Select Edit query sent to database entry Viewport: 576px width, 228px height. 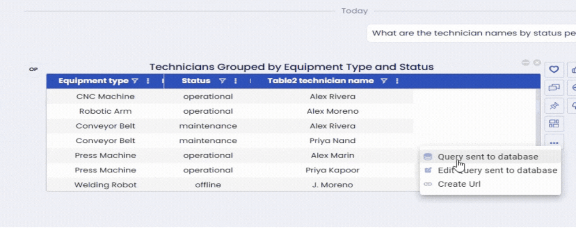point(497,170)
